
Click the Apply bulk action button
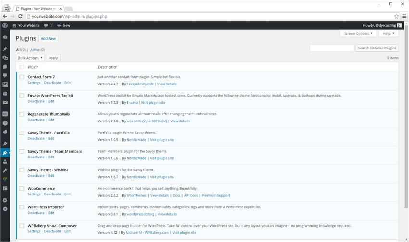pos(53,58)
